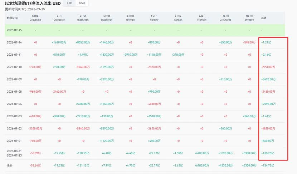
Task: Click the -2460.00万 ETH Grayscale value
Action: pos(59,92)
